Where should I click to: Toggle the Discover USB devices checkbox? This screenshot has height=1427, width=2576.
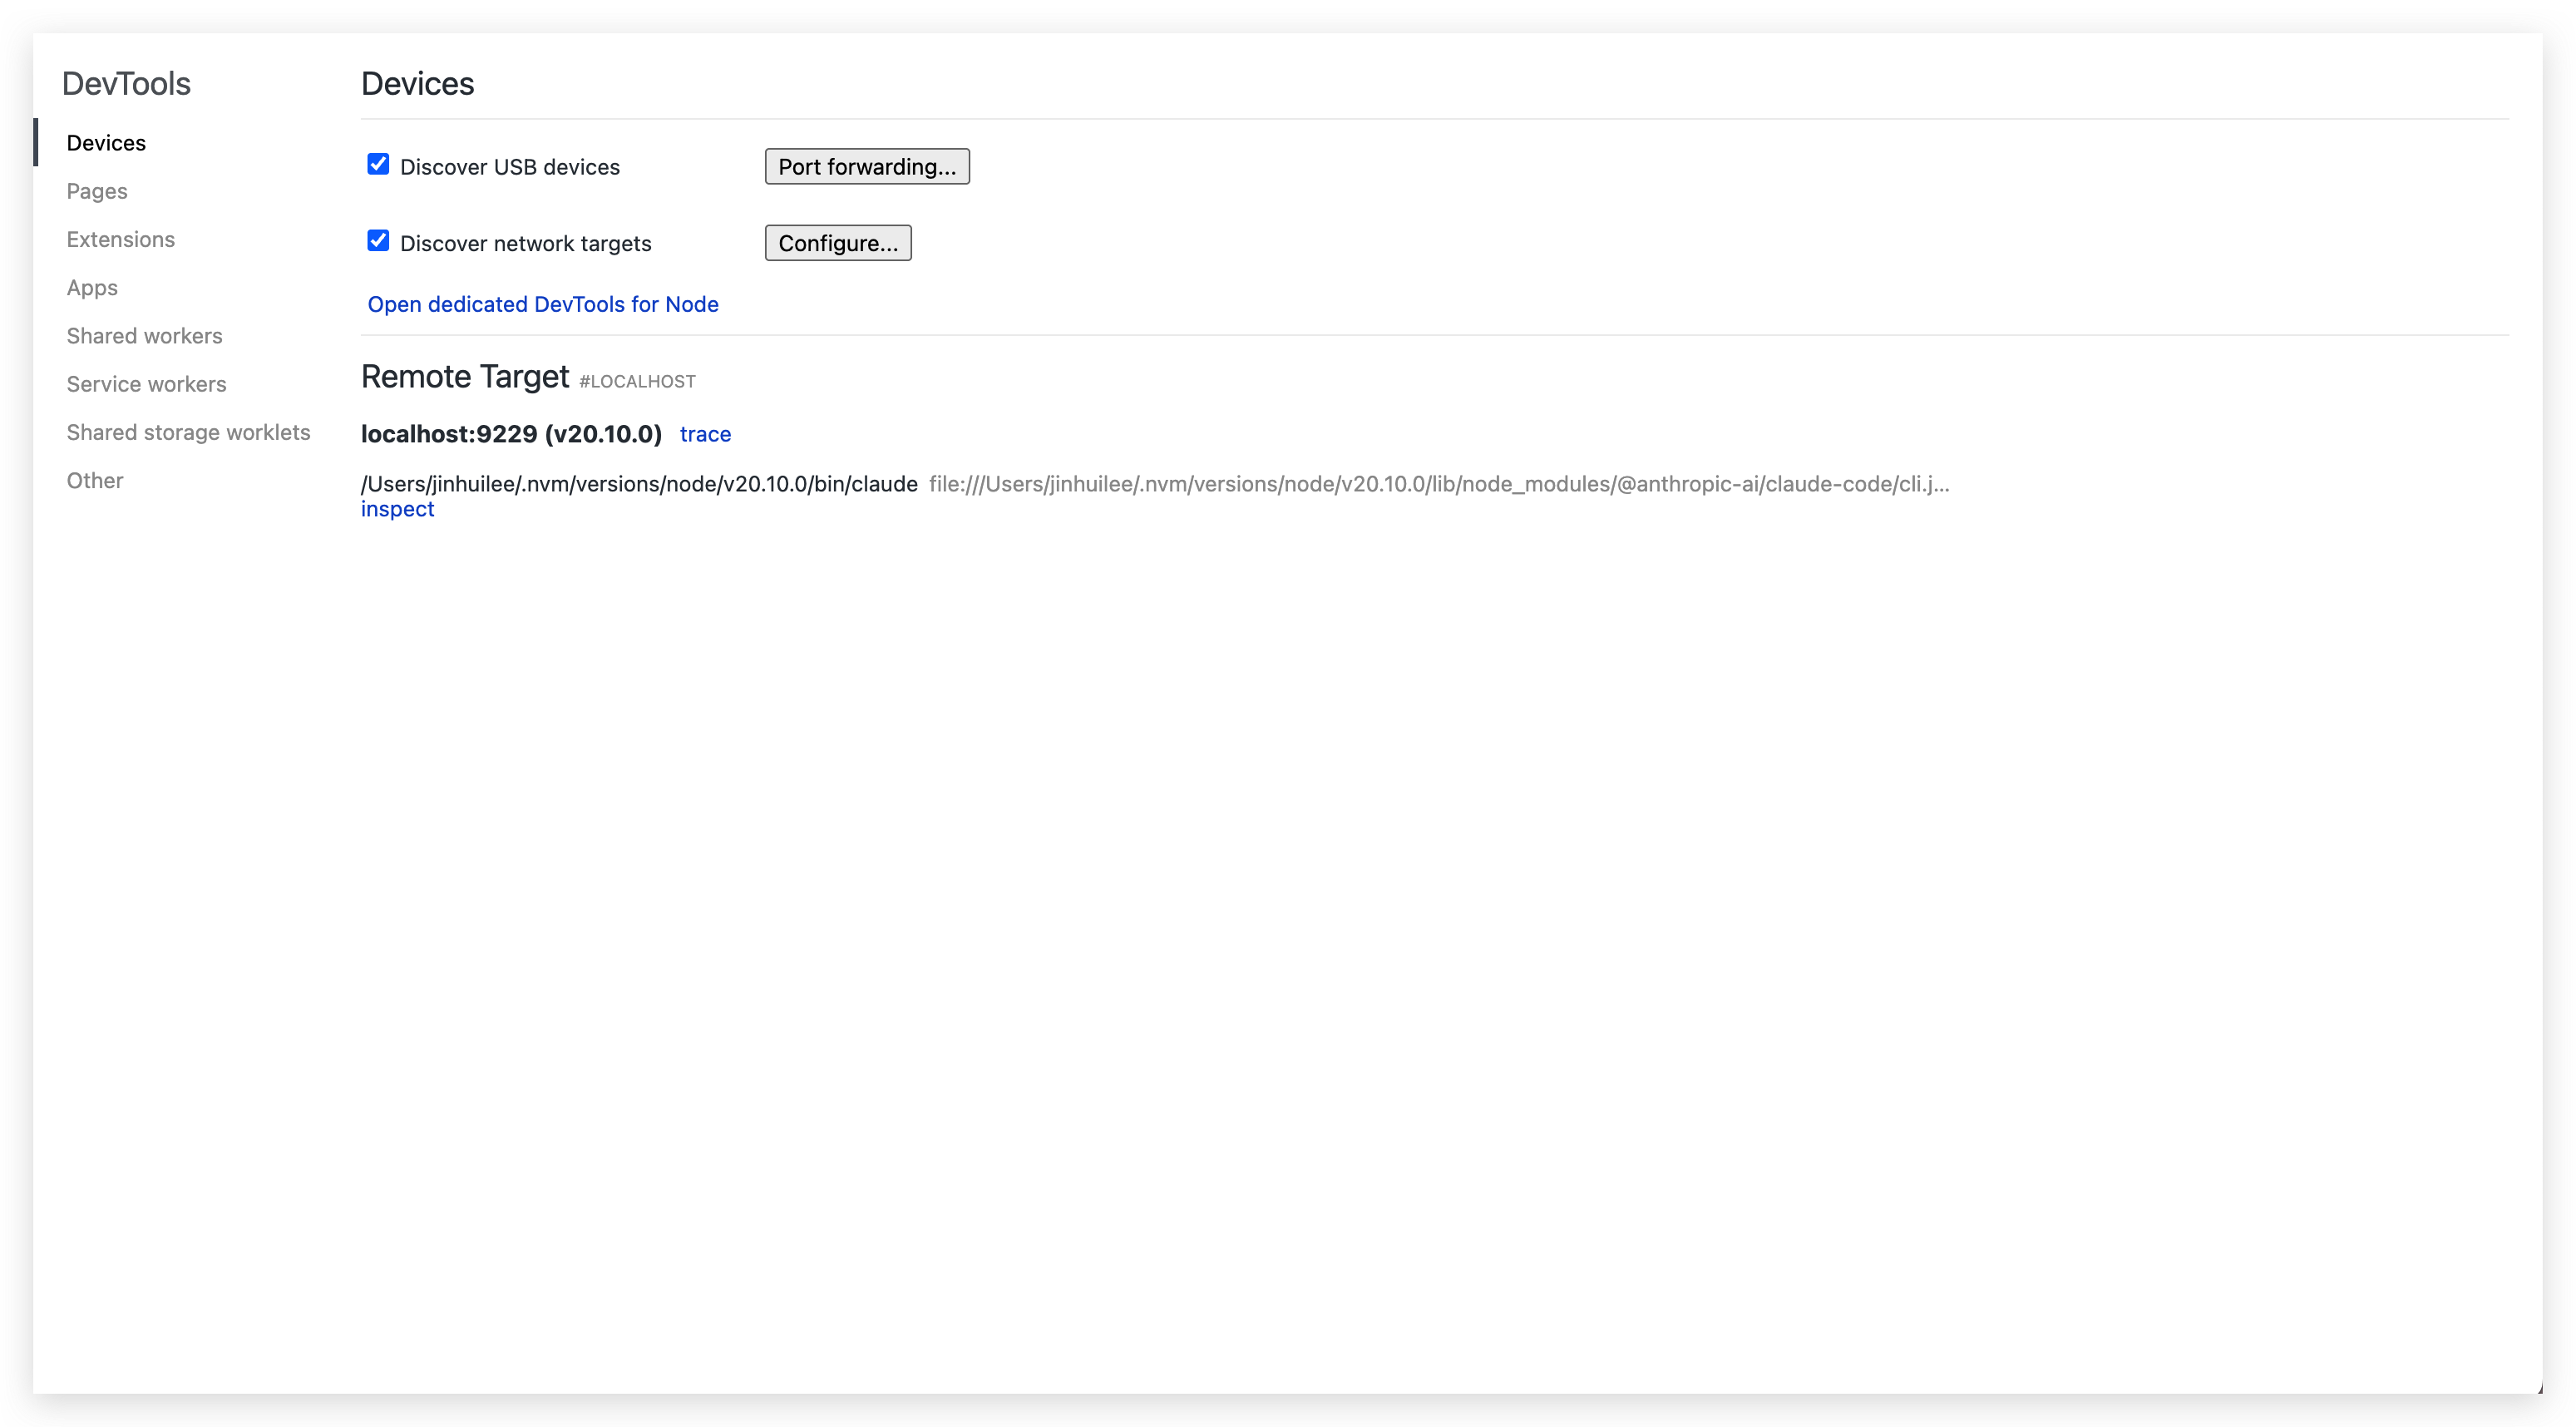click(377, 164)
